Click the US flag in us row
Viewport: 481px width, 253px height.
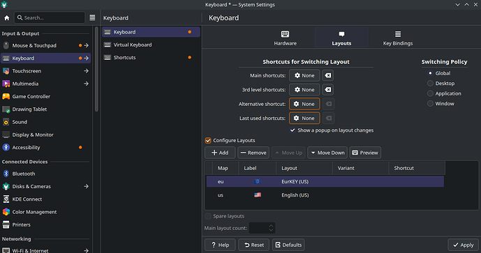click(258, 195)
